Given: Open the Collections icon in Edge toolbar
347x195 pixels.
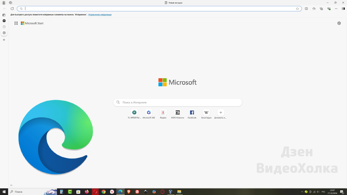Looking at the screenshot, I should [321, 9].
